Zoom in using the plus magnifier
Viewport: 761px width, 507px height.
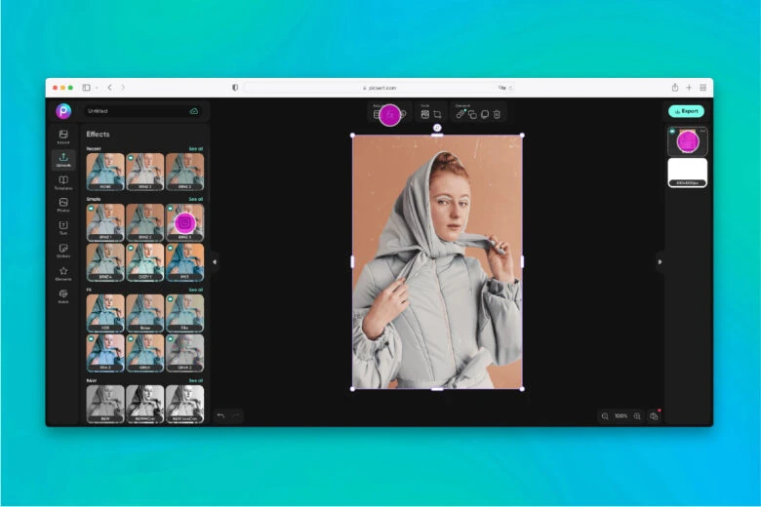click(637, 416)
